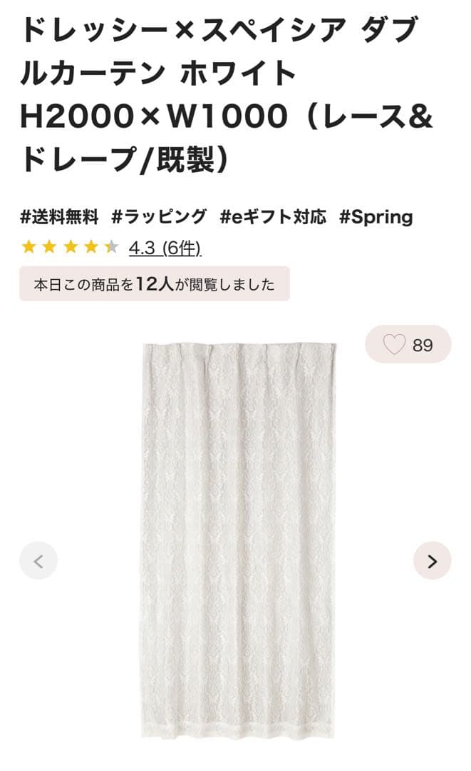This screenshot has width=471, height=771.
Task: Open the 4.3 rating score link
Action: [143, 248]
